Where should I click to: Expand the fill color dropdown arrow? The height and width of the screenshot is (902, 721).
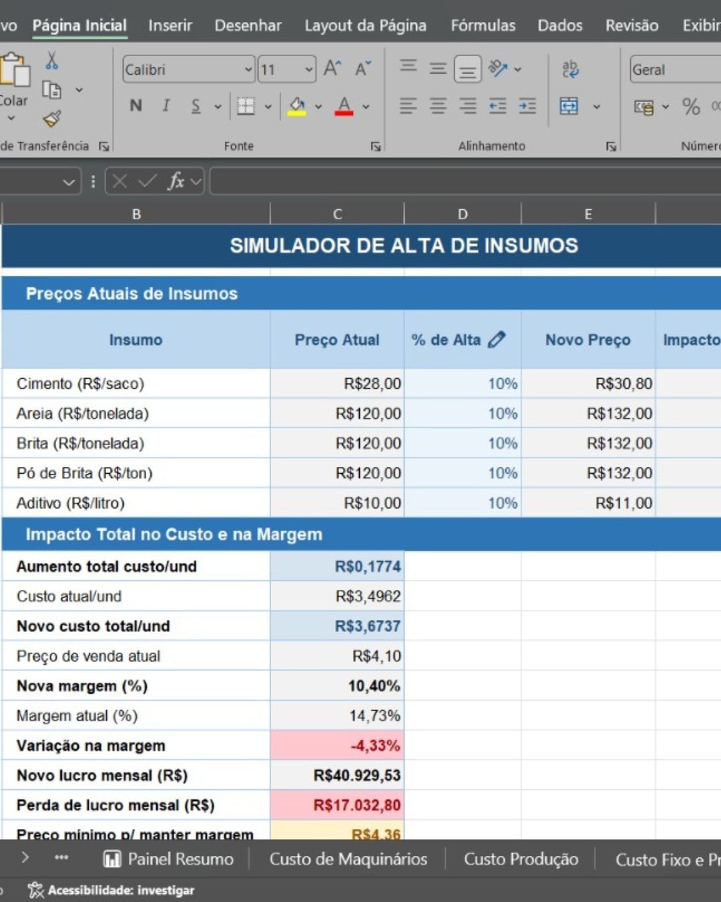[318, 106]
